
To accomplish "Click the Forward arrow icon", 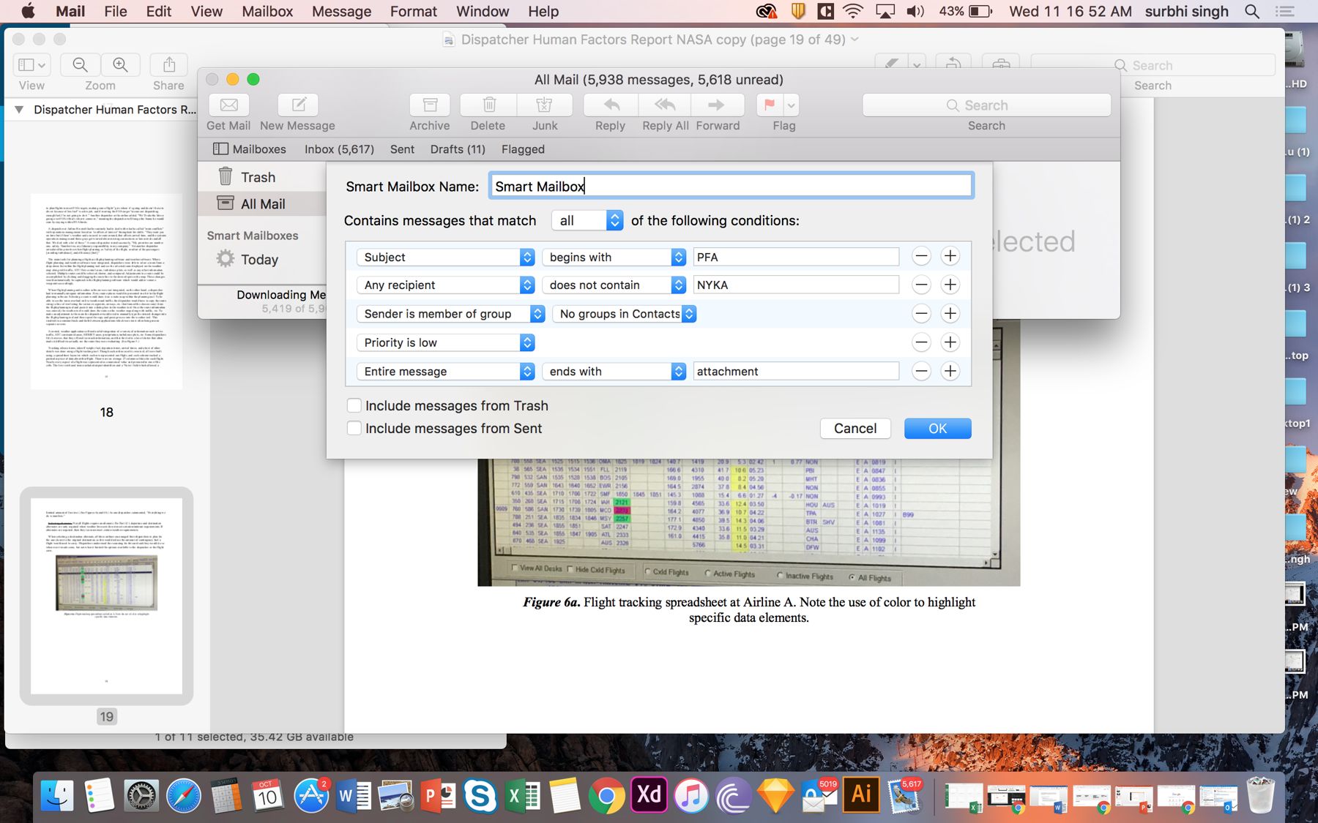I will click(x=718, y=105).
